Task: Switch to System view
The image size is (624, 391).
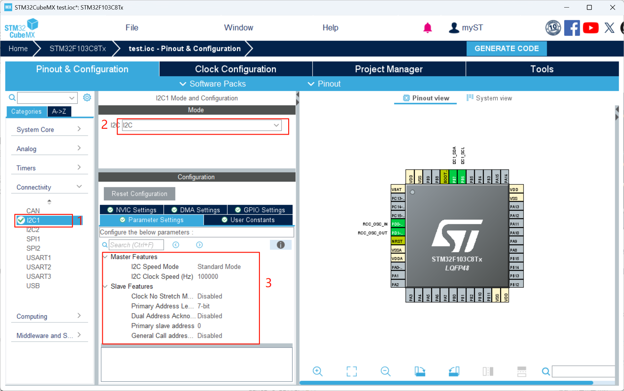Action: pyautogui.click(x=489, y=98)
